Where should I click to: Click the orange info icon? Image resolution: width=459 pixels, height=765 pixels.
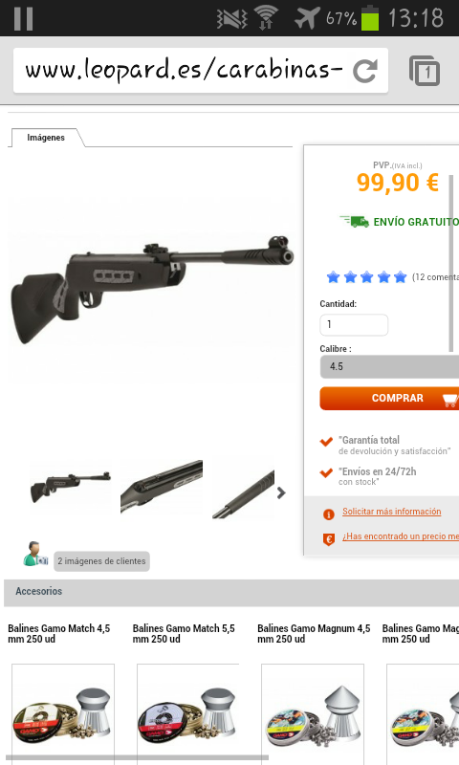pos(329,514)
